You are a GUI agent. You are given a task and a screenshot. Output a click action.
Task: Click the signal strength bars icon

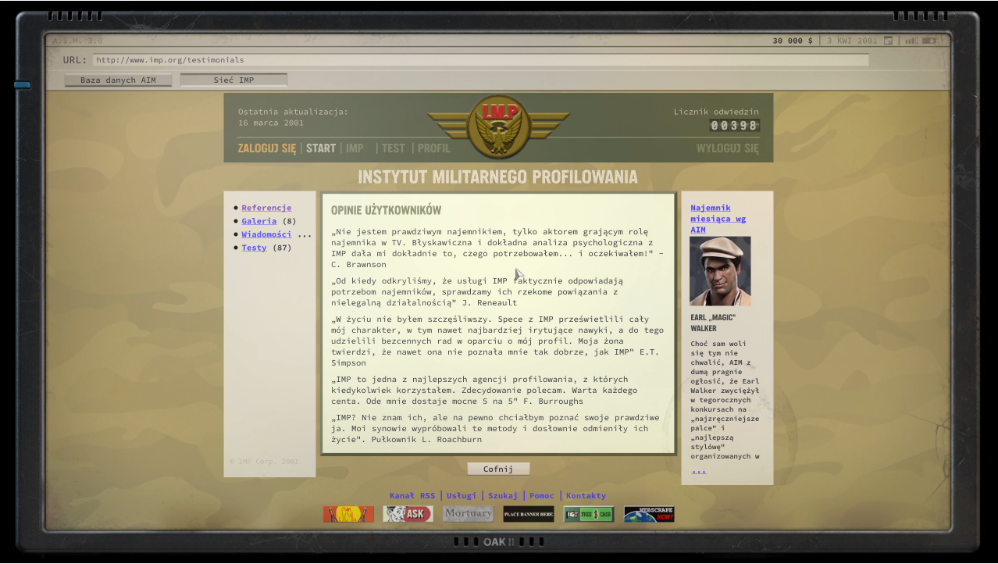(x=911, y=41)
